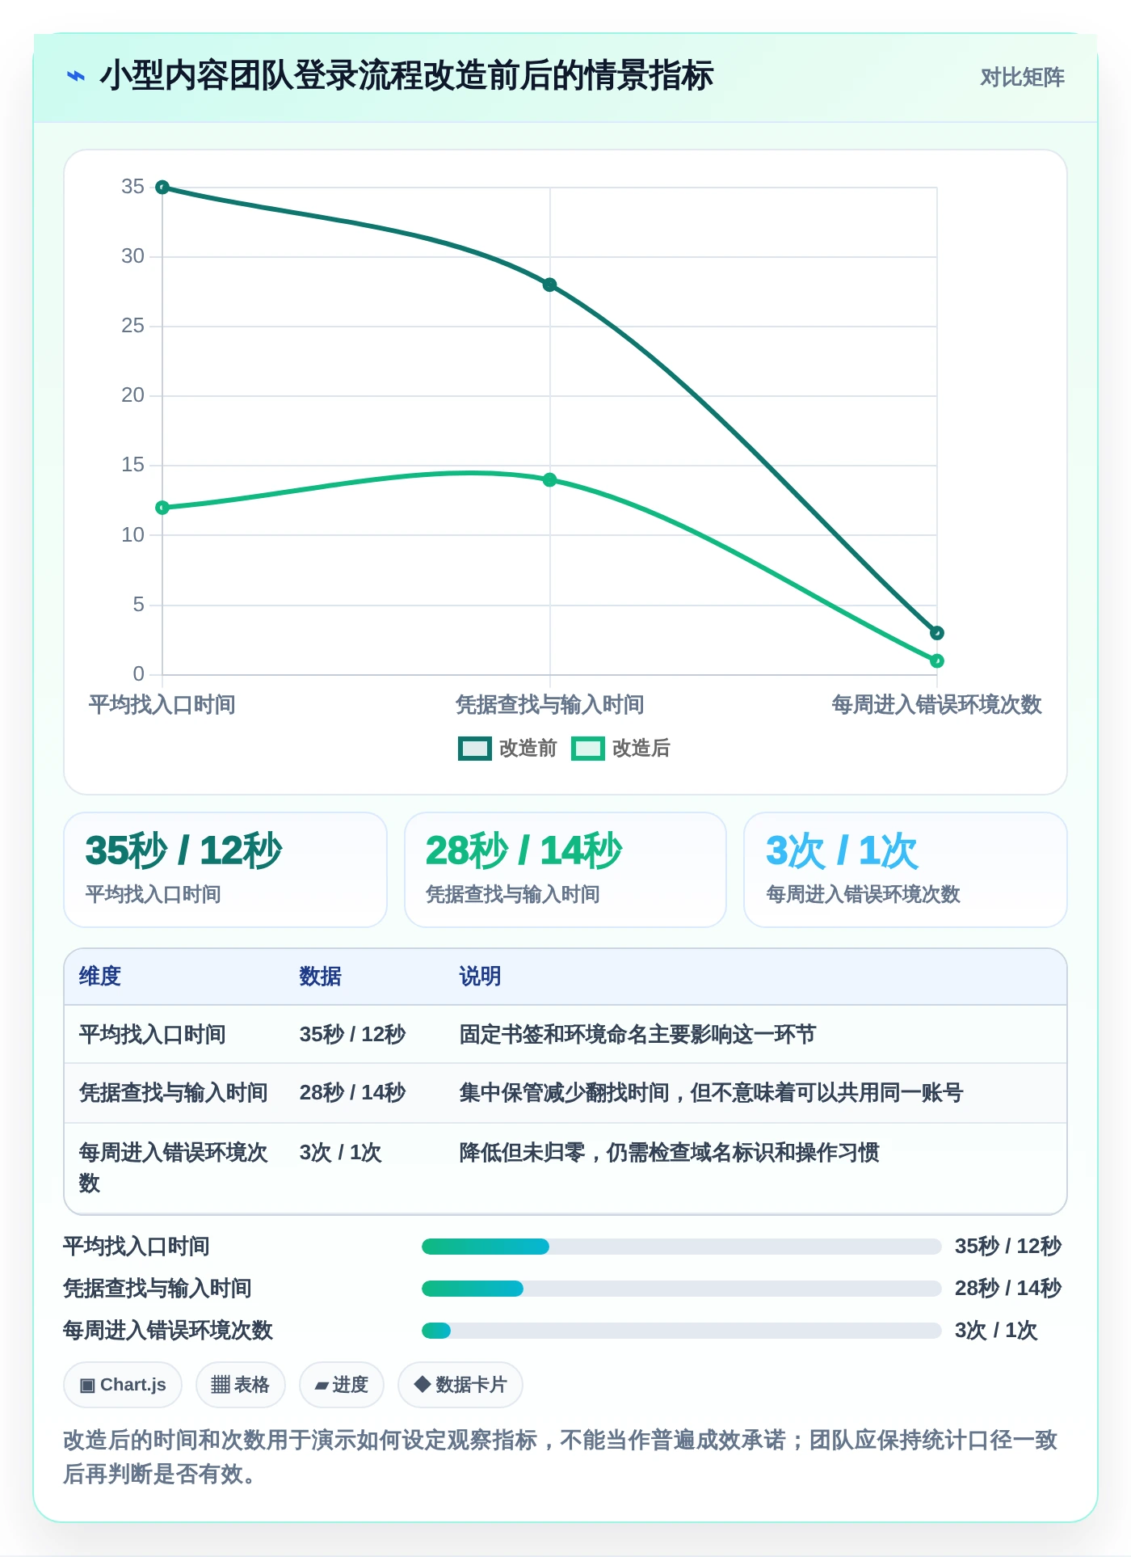Select the 35秒 / 12秒 data card
Image resolution: width=1131 pixels, height=1557 pixels.
coord(225,870)
